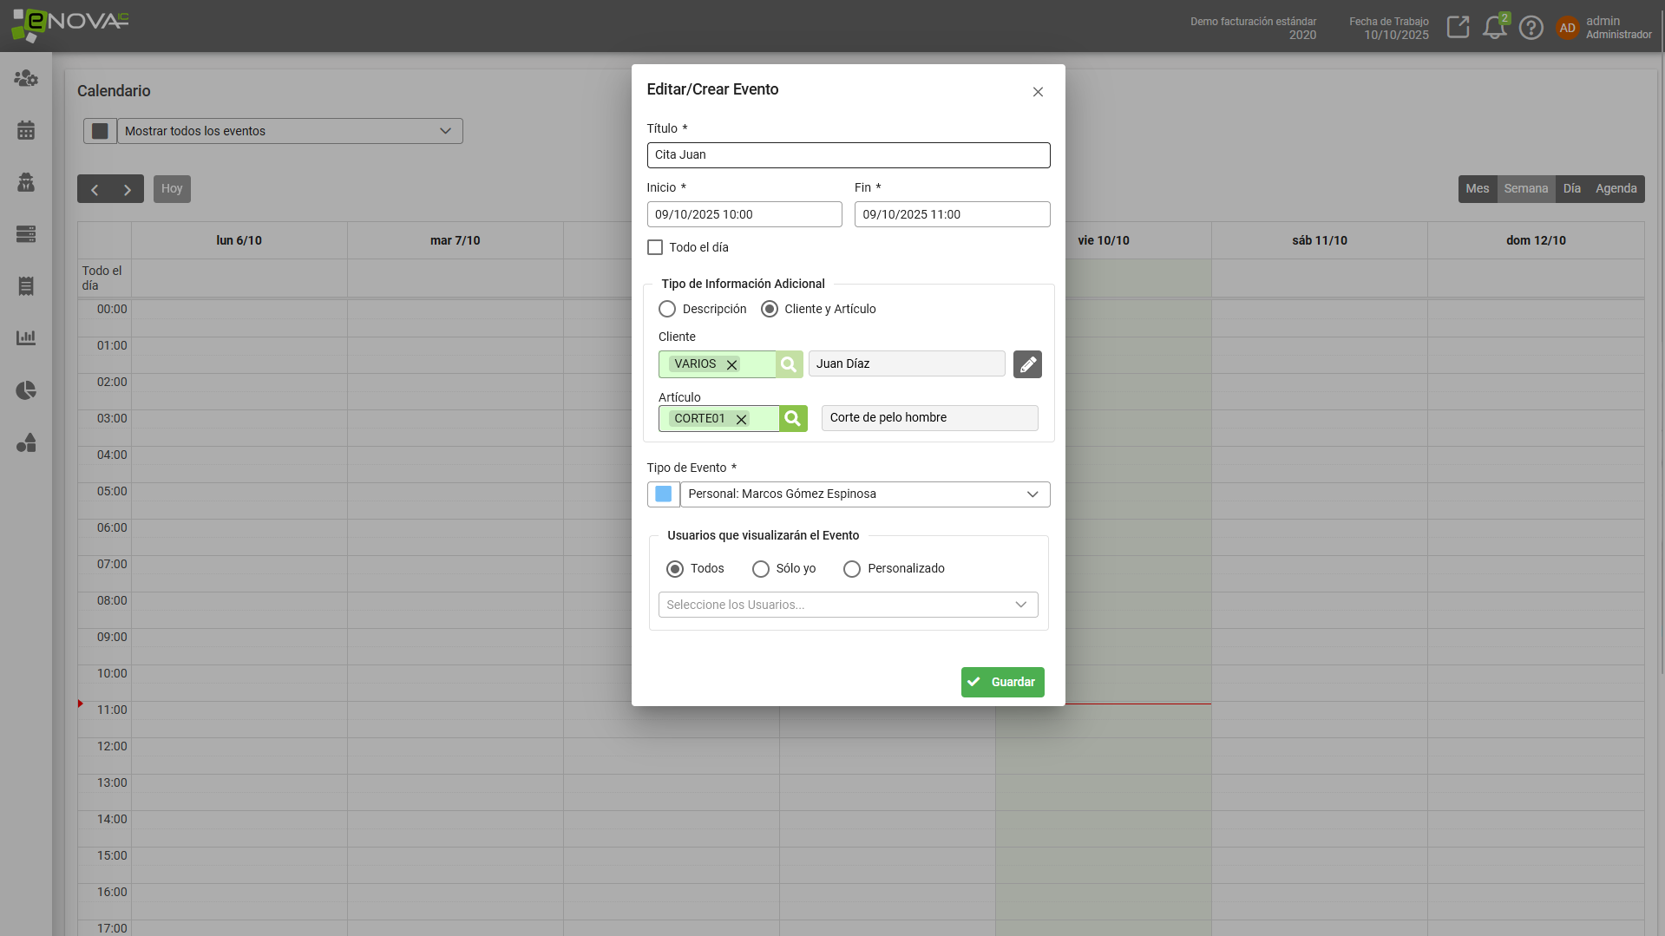This screenshot has height=936, width=1665.
Task: Click the blue event type color swatch
Action: click(x=663, y=494)
